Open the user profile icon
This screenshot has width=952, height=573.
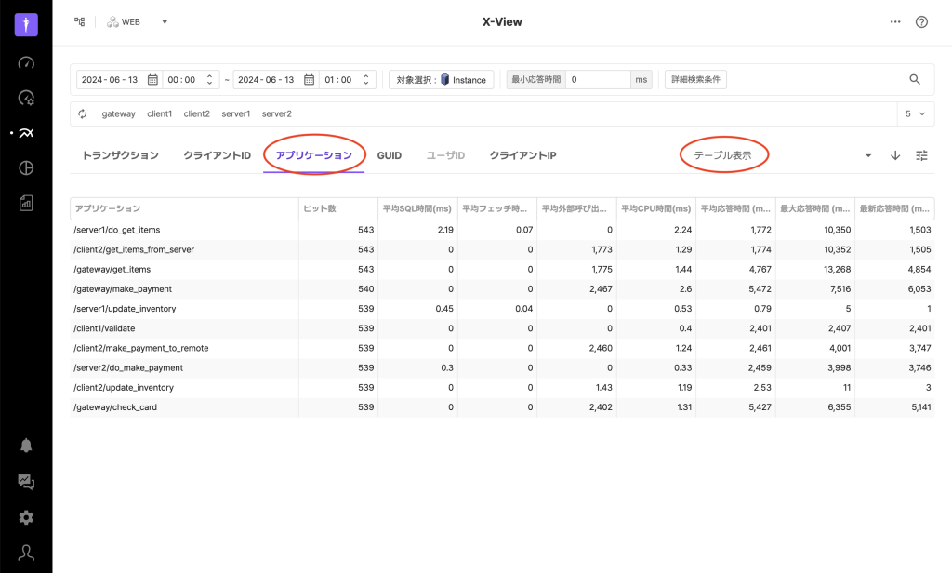26,553
